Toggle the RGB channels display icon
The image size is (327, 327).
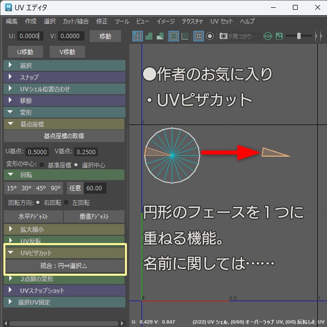tap(268, 36)
